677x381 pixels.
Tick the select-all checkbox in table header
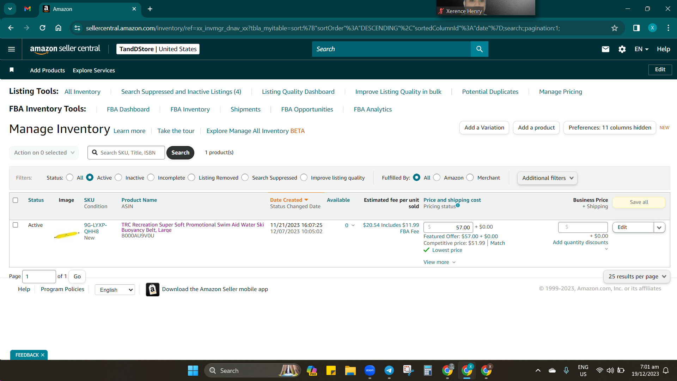(x=16, y=200)
